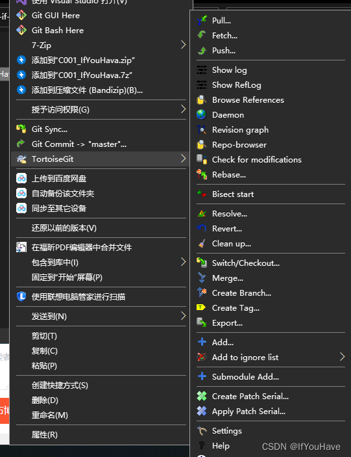Click the Apply Patch Serial icon

(202, 411)
